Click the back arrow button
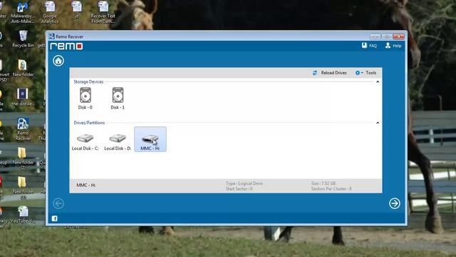 tap(58, 203)
